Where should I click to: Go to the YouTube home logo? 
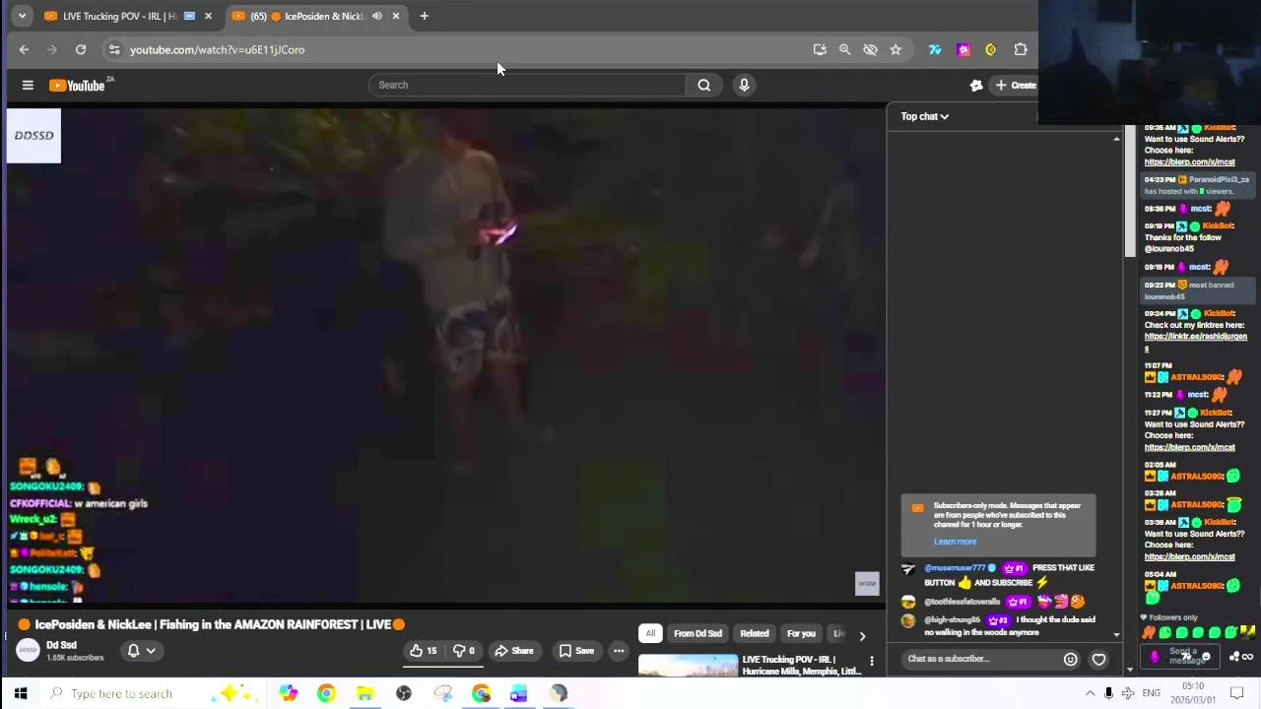coord(77,86)
